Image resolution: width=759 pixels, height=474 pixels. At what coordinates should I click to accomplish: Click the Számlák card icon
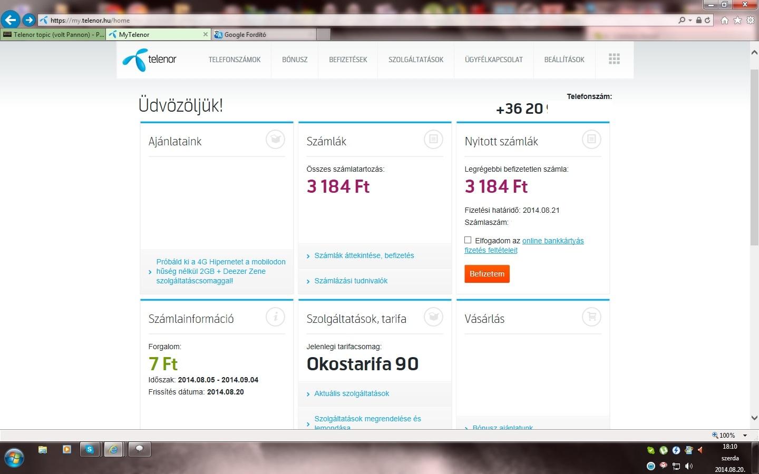433,139
